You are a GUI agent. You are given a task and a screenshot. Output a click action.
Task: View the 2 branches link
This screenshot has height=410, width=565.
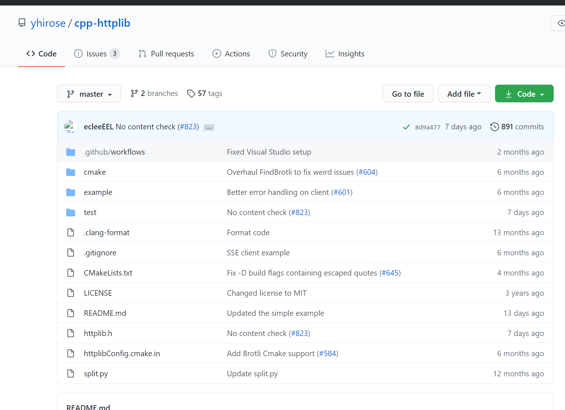pyautogui.click(x=154, y=93)
